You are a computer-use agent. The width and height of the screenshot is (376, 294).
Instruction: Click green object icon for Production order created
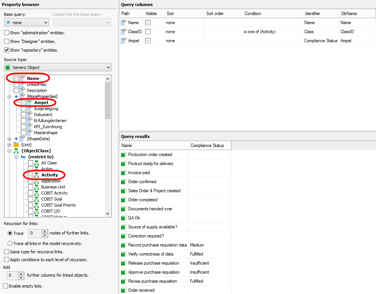[x=123, y=155]
